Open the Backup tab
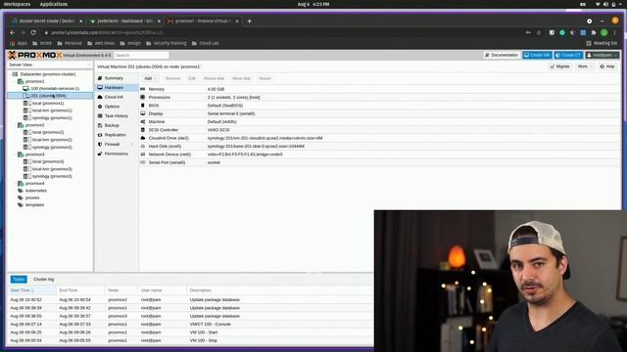Screen dimensions: 627x352 tap(112, 125)
